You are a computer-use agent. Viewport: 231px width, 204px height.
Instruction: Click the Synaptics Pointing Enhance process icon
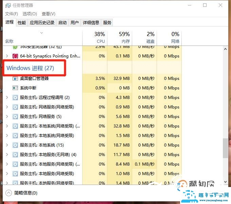(15, 56)
